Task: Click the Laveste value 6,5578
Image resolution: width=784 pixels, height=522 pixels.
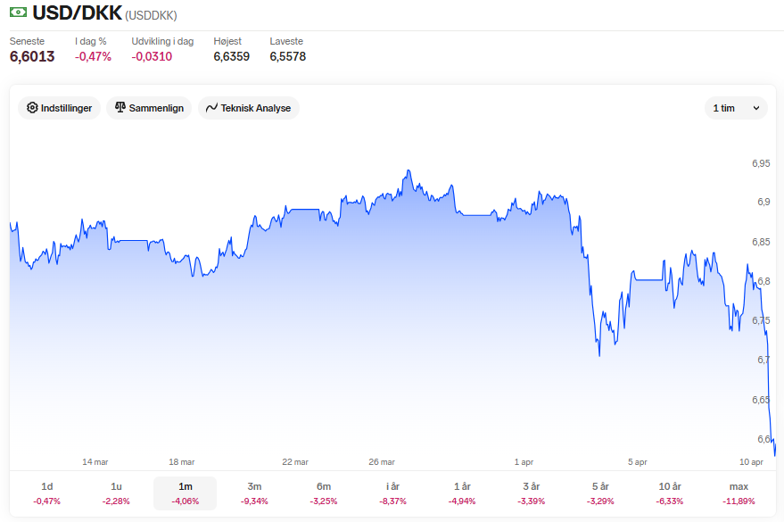Action: pyautogui.click(x=287, y=56)
